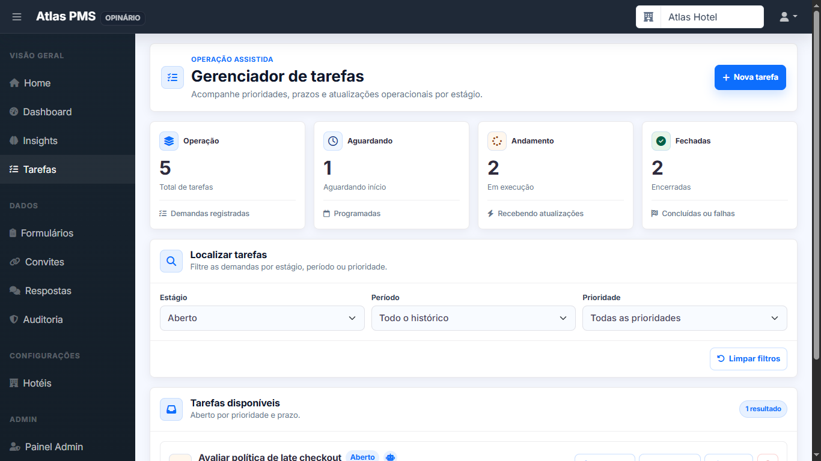
Task: Click Aguardando início label
Action: (355, 187)
